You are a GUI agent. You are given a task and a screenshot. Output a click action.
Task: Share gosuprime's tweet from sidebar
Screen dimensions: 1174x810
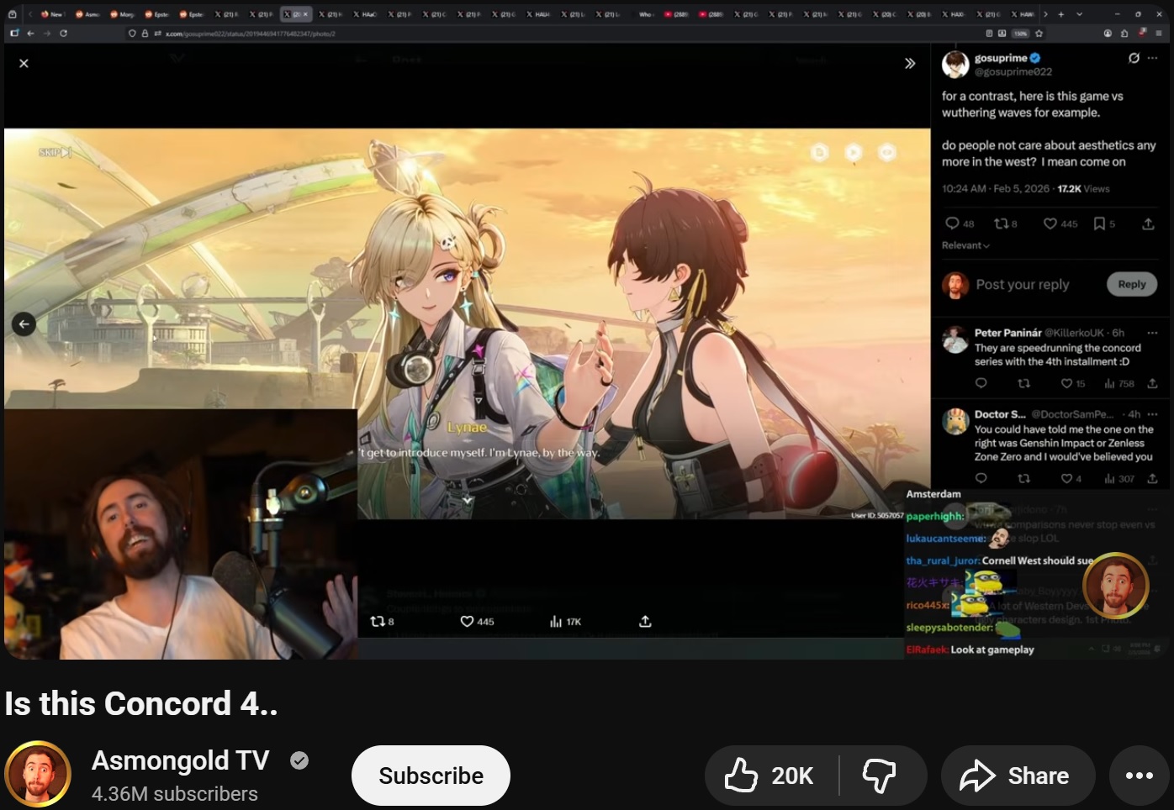(1148, 224)
